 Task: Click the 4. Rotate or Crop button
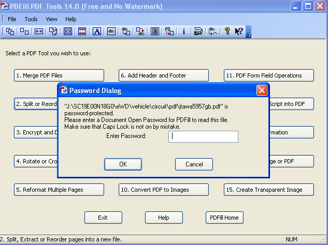click(x=36, y=161)
